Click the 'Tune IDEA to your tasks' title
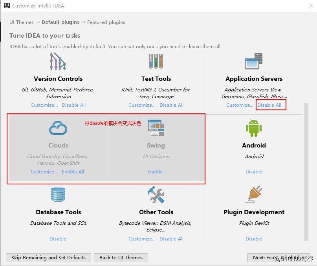This screenshot has height=266, width=317. [45, 36]
